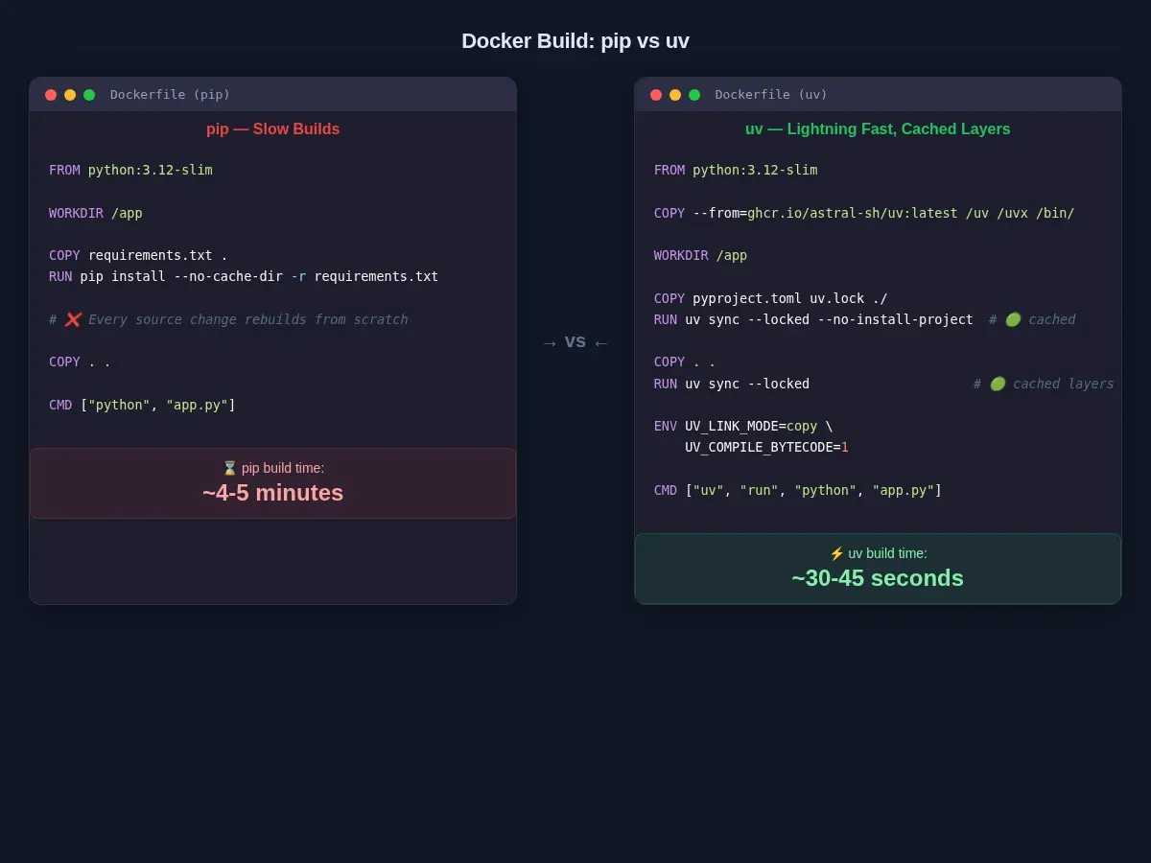
Task: Click the yellow dot in the Dockerfile (pip) window
Action: [70, 95]
